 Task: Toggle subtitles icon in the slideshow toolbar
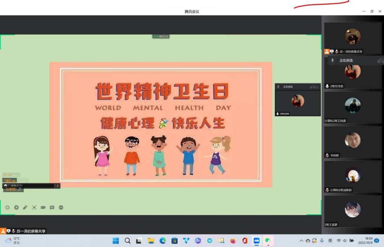tap(52, 207)
